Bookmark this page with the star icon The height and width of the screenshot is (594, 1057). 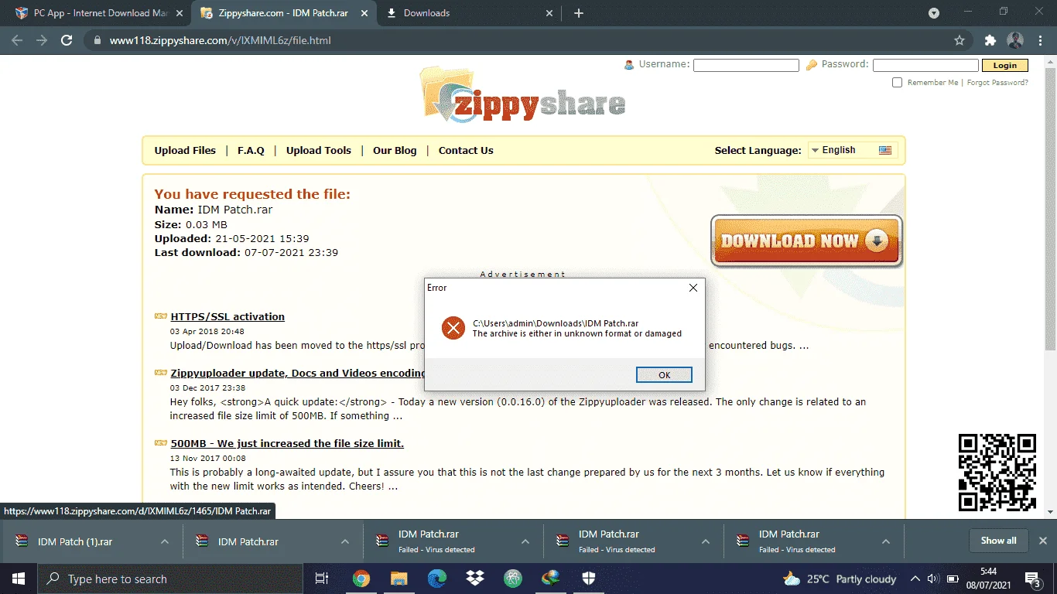coord(960,40)
